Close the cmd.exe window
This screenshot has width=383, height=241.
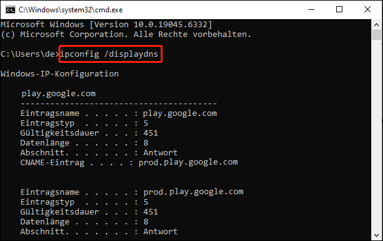tap(368, 9)
